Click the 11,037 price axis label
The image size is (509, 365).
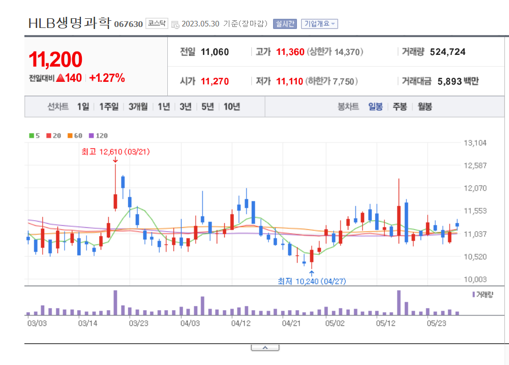coord(475,234)
